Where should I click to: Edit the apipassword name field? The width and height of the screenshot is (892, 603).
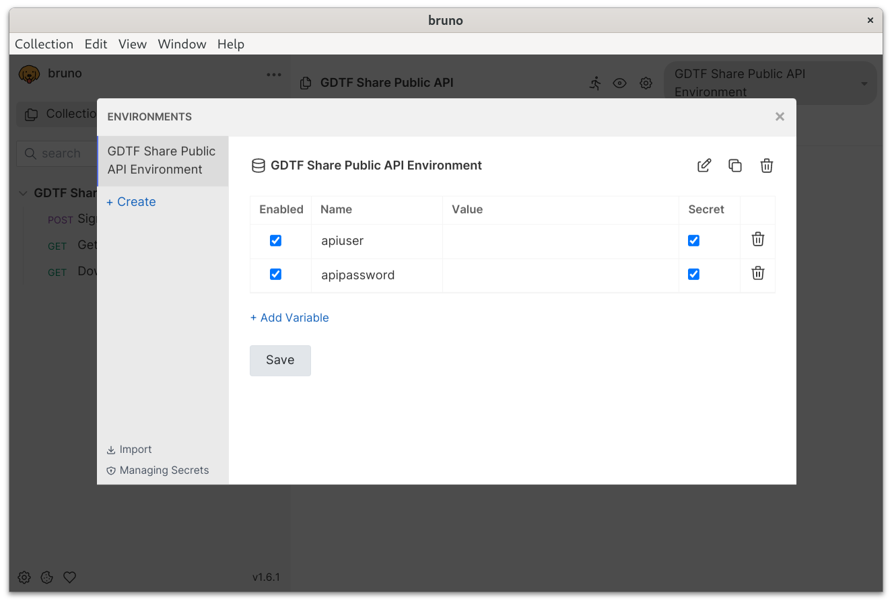tap(377, 275)
